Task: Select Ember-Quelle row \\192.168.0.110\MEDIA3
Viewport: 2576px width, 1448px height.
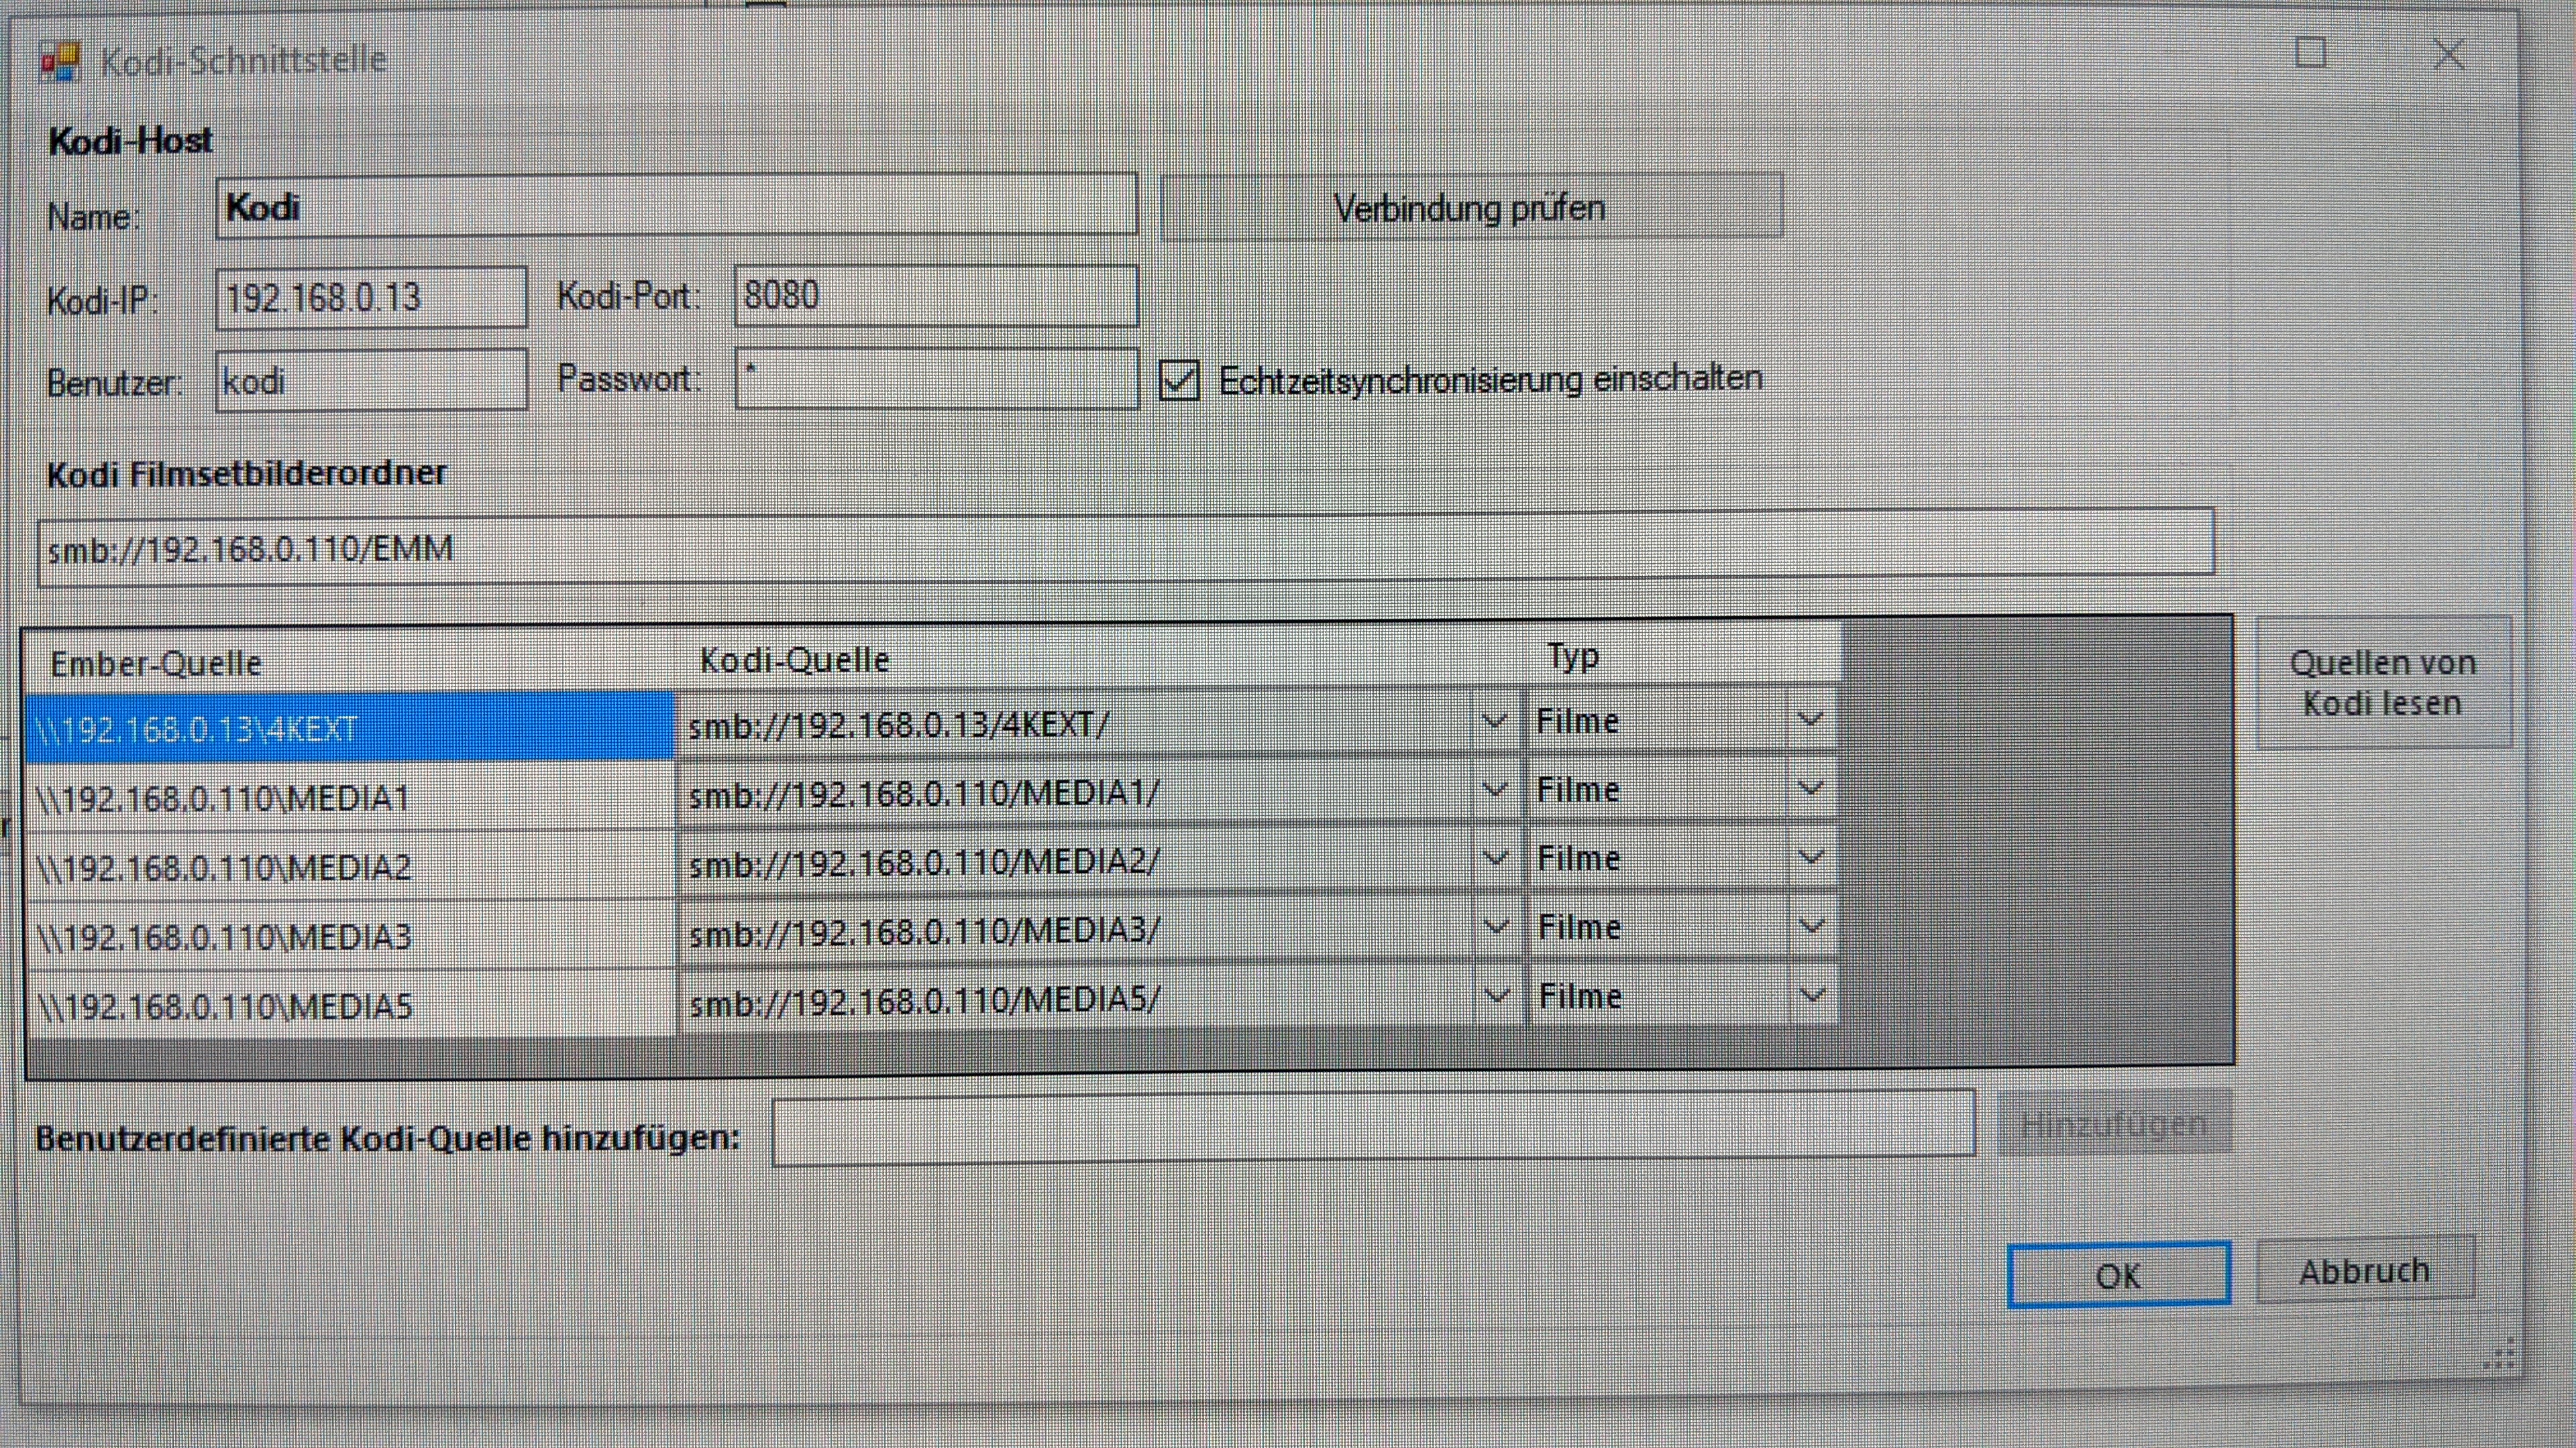Action: coord(352,935)
